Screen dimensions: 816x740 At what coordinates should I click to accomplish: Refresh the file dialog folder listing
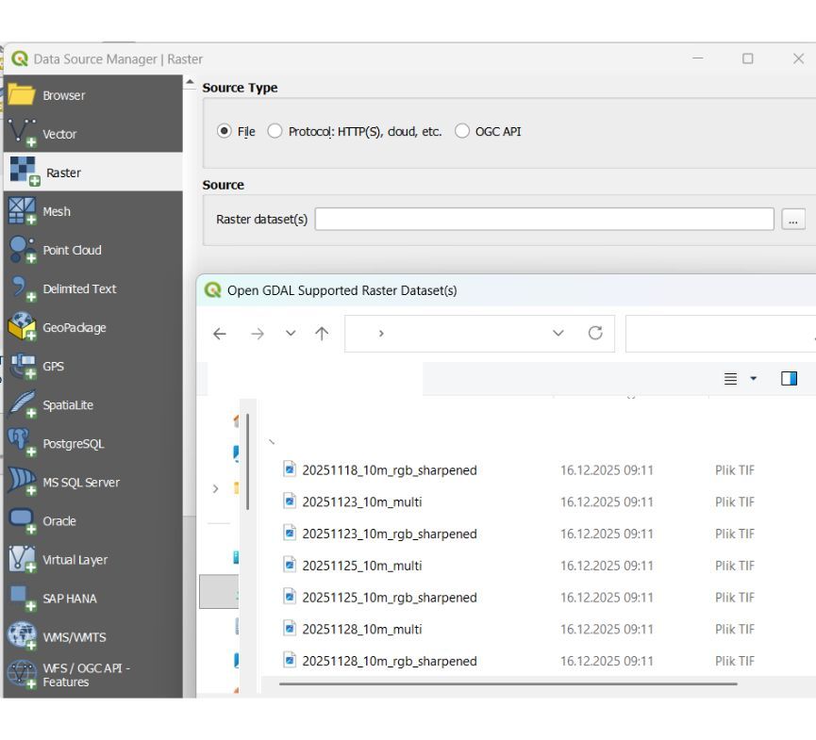click(595, 334)
